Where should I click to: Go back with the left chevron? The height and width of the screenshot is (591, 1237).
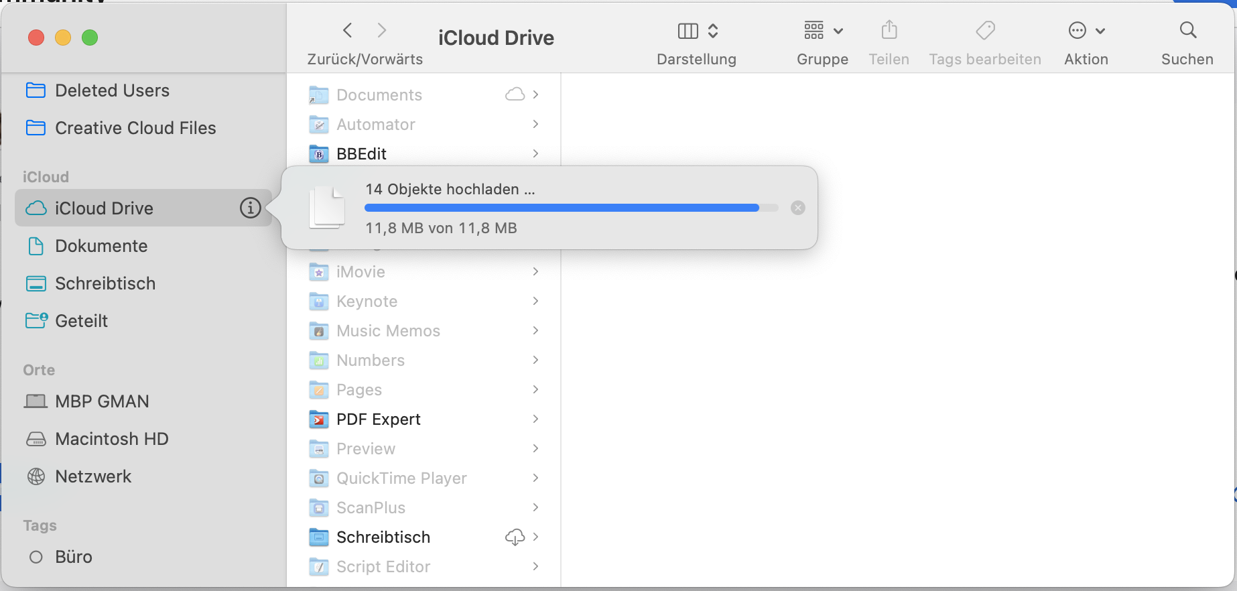347,30
